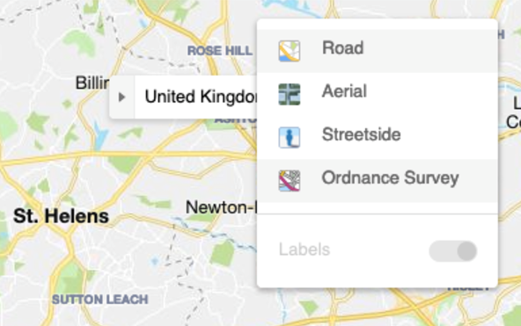Screen dimensions: 521x326
Task: Click the Ordnance Survey map icon
Action: coord(289,181)
